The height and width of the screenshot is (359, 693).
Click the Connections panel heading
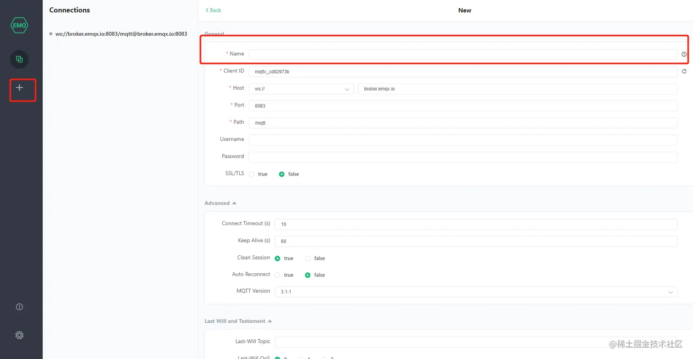point(70,10)
